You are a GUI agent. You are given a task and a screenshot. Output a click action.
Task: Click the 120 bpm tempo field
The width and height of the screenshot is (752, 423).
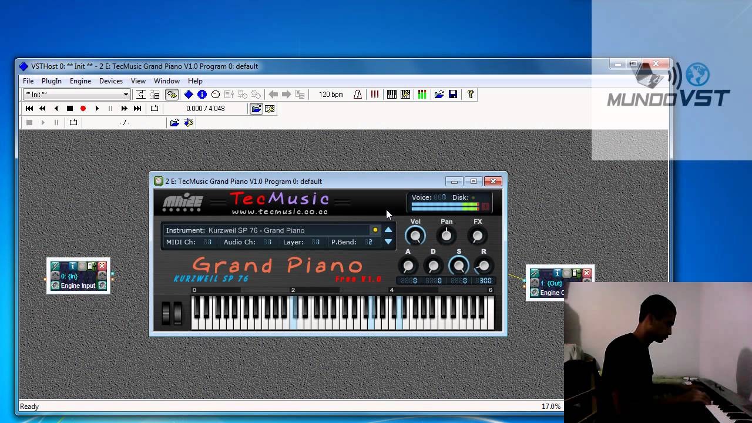click(331, 95)
